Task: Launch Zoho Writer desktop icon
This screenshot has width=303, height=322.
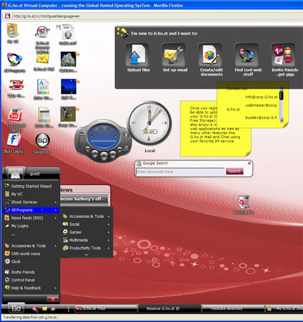Action: pos(43,87)
